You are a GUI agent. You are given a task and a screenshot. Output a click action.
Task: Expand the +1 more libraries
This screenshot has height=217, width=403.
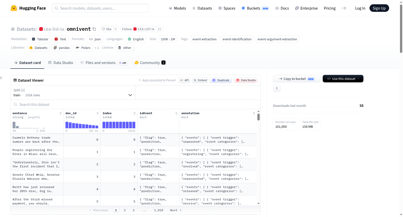tap(97, 48)
